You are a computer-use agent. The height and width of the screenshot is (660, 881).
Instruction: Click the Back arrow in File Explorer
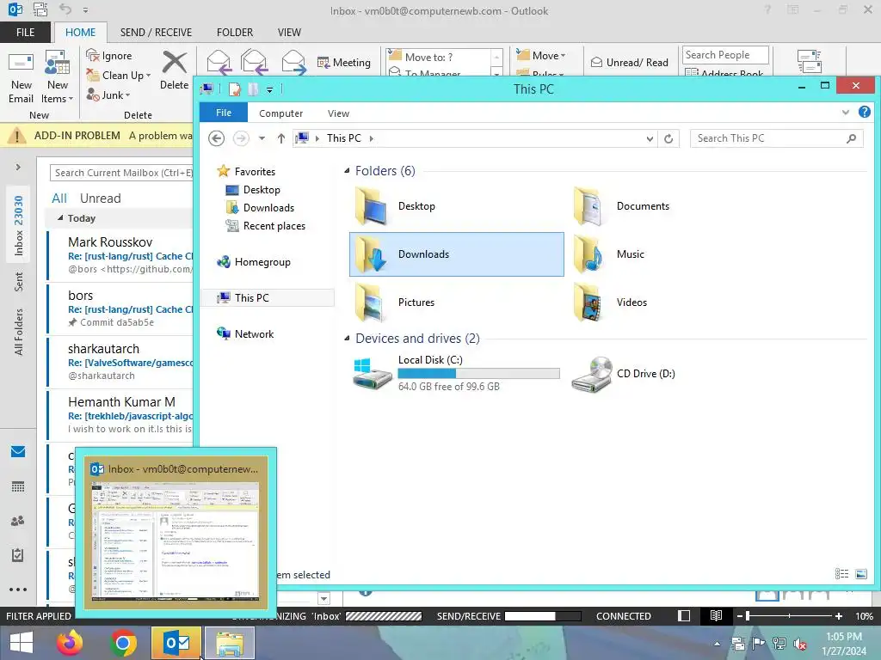(x=216, y=138)
